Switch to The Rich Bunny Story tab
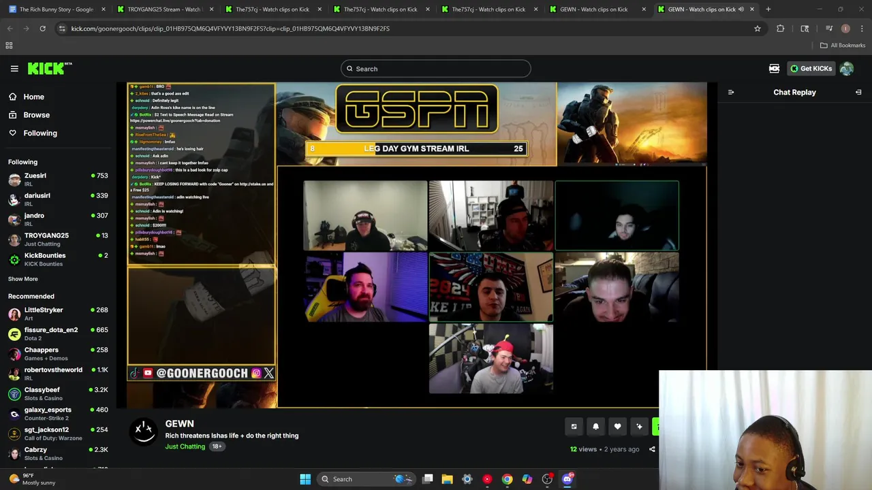Screen dimensions: 872x490 point(56,10)
